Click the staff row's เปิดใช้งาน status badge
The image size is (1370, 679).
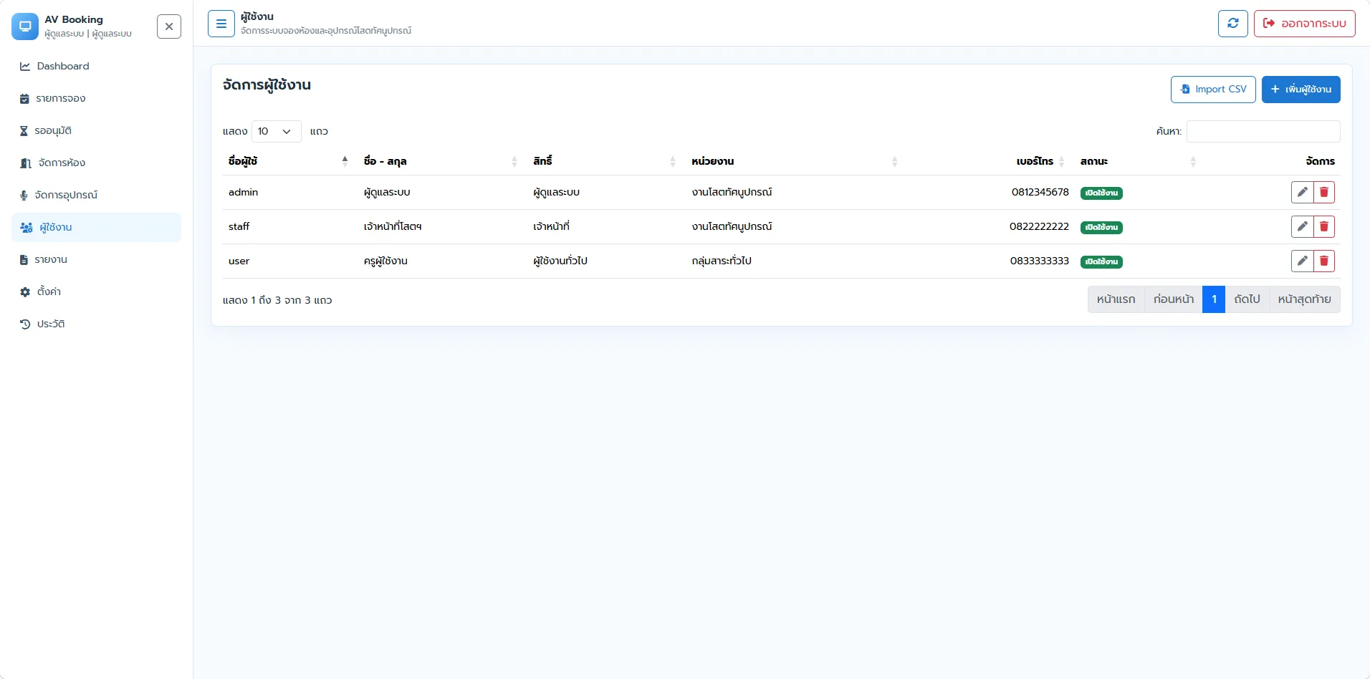[1101, 227]
